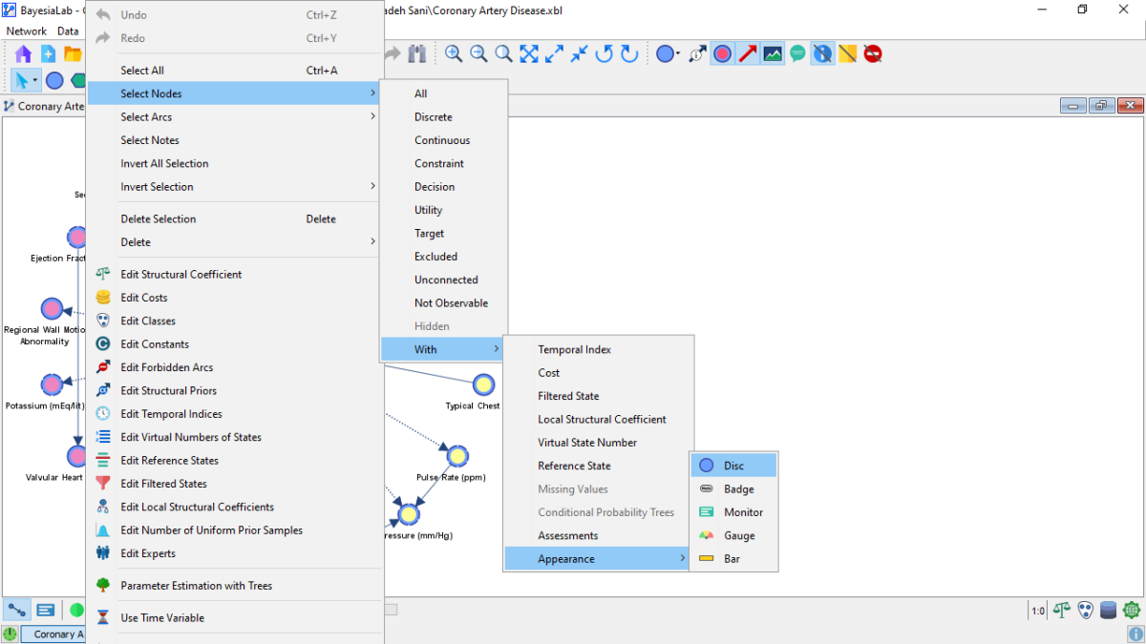Click the shrink inward arrows icon
The width and height of the screenshot is (1146, 644).
pyautogui.click(x=579, y=53)
